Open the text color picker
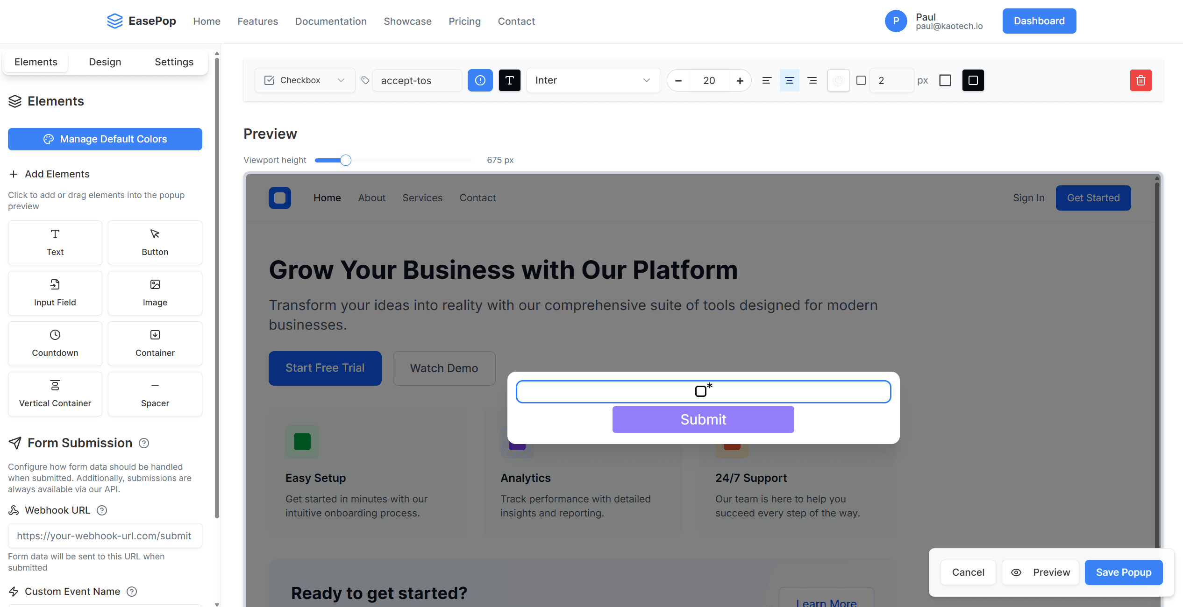 (x=509, y=80)
